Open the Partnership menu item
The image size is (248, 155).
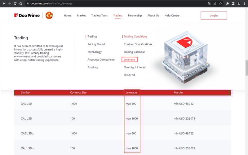point(135,15)
